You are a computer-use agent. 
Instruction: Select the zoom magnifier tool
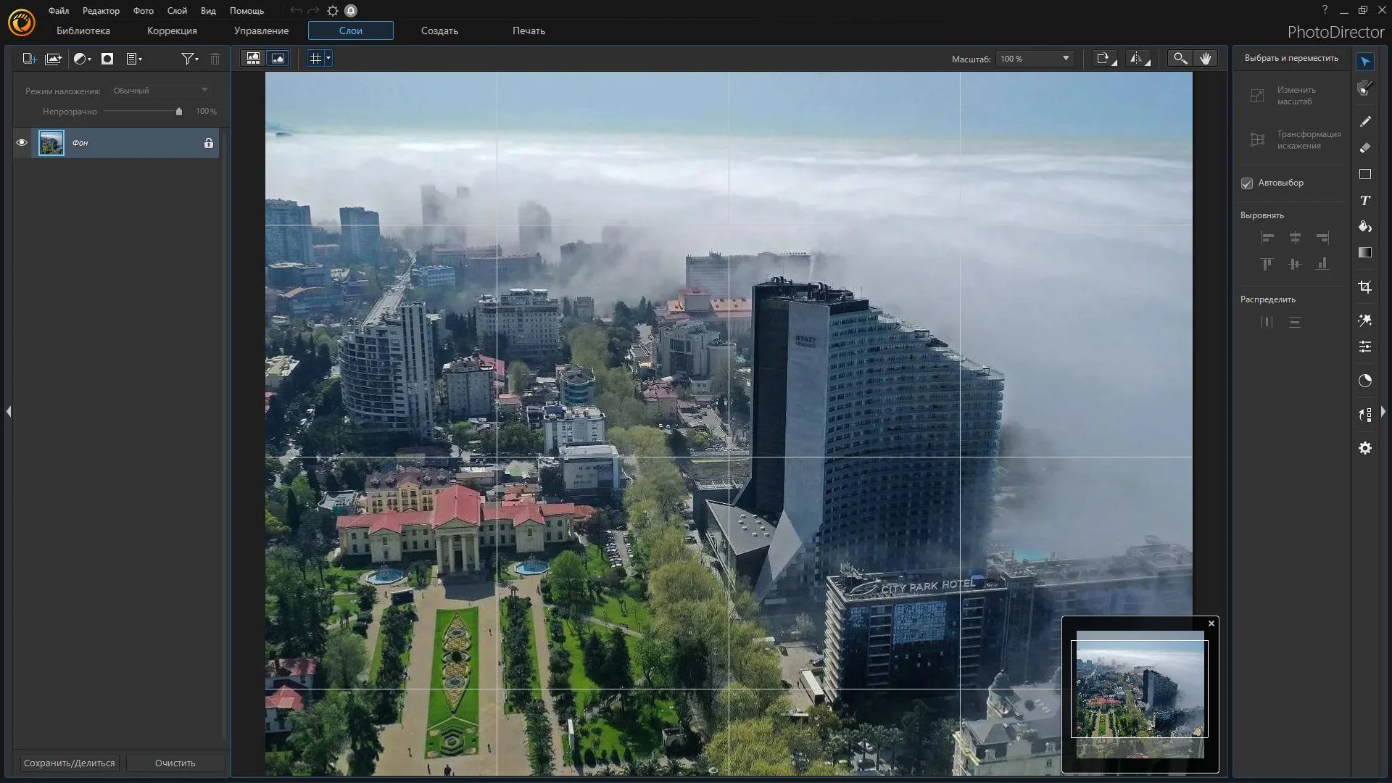tap(1180, 58)
